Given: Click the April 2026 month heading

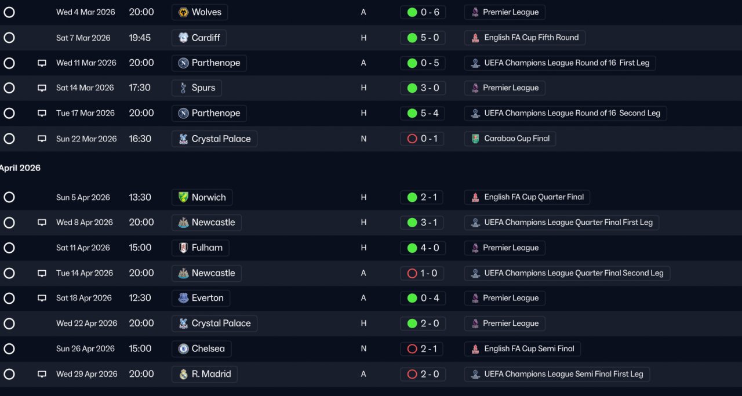Looking at the screenshot, I should [20, 168].
